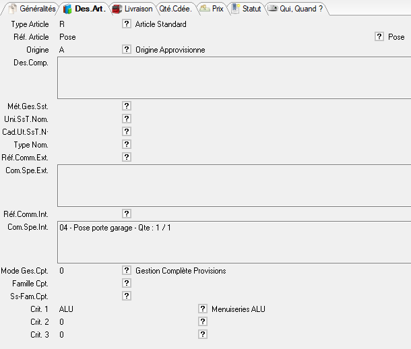Switch to the Généralités tab
The height and width of the screenshot is (349, 411).
coord(32,9)
